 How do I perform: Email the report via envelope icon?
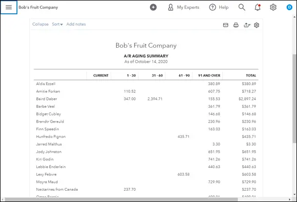[226, 25]
